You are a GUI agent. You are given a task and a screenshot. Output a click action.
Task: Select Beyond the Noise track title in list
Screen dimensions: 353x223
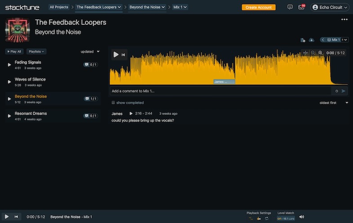click(x=31, y=96)
